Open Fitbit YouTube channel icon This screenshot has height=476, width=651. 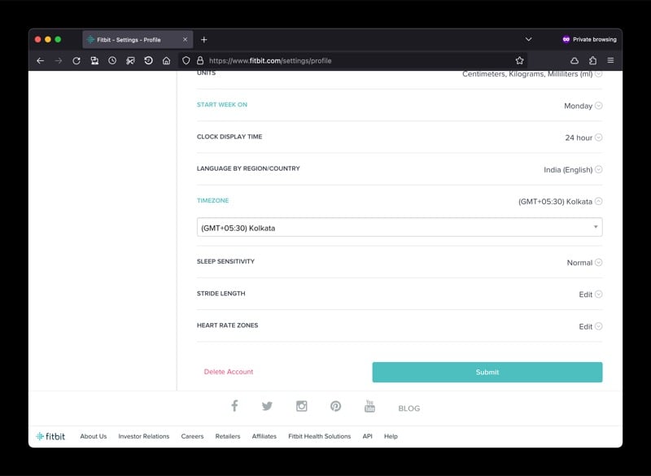point(369,406)
